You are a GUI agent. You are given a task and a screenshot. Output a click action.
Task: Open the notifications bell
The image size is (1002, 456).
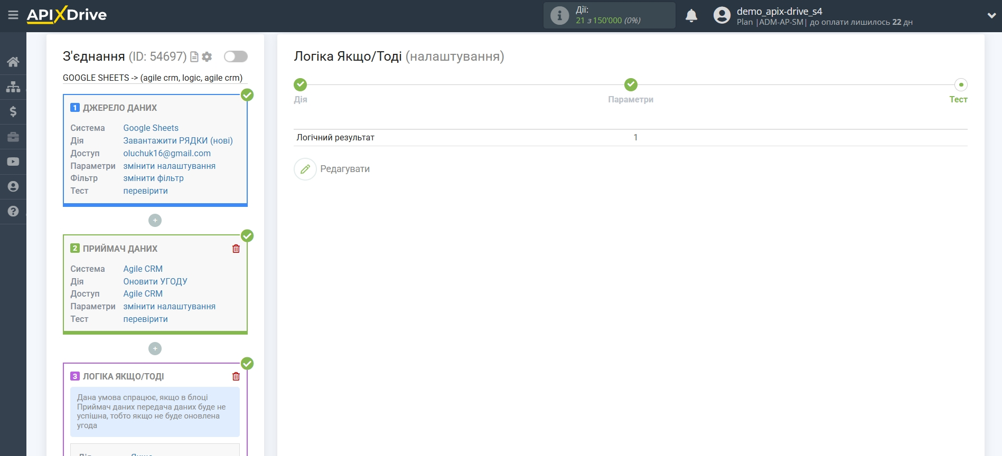[x=691, y=15]
